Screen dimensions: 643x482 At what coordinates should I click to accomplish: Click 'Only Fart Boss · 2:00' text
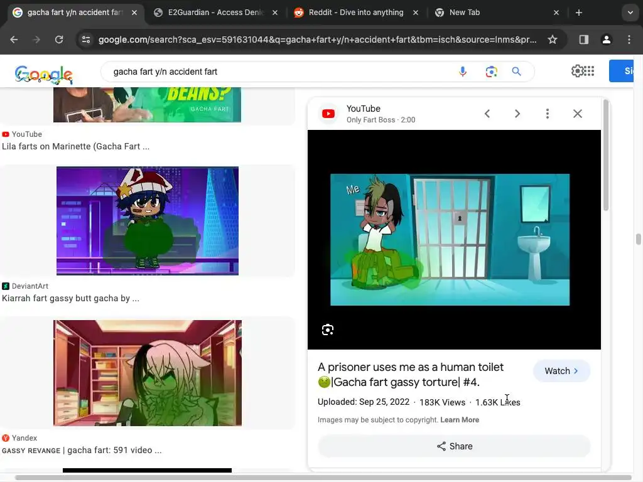[381, 120]
